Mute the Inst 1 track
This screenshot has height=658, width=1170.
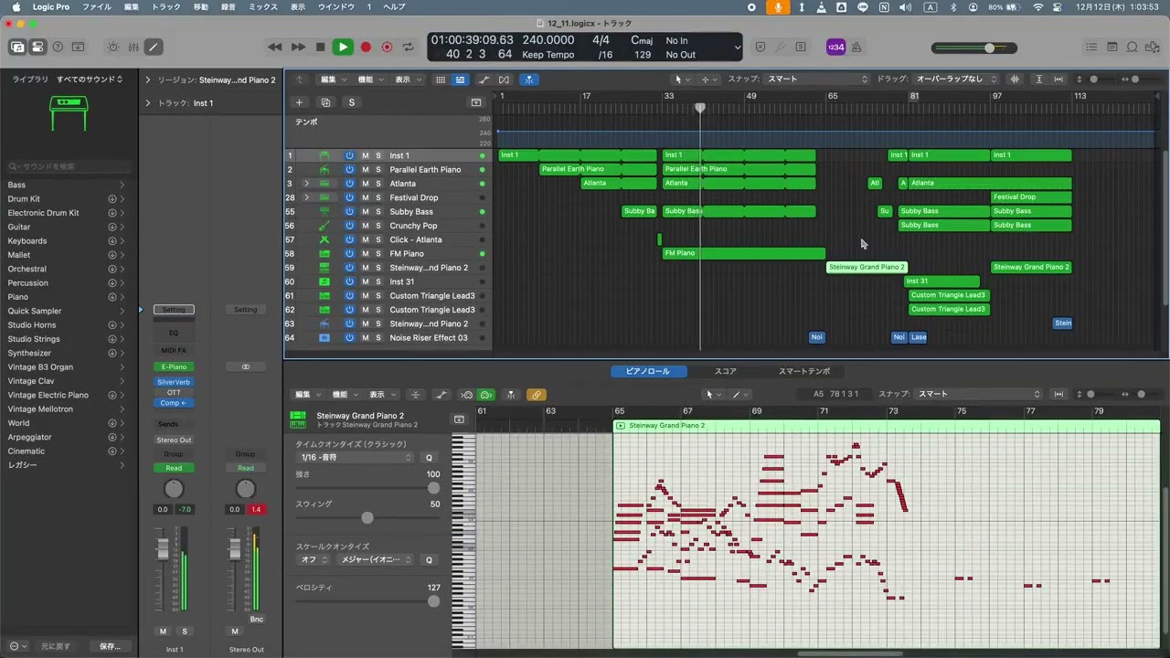tap(365, 155)
